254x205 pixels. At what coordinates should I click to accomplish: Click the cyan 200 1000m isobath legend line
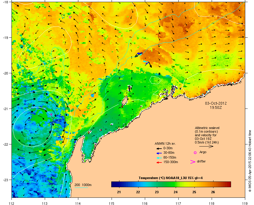click(81, 188)
